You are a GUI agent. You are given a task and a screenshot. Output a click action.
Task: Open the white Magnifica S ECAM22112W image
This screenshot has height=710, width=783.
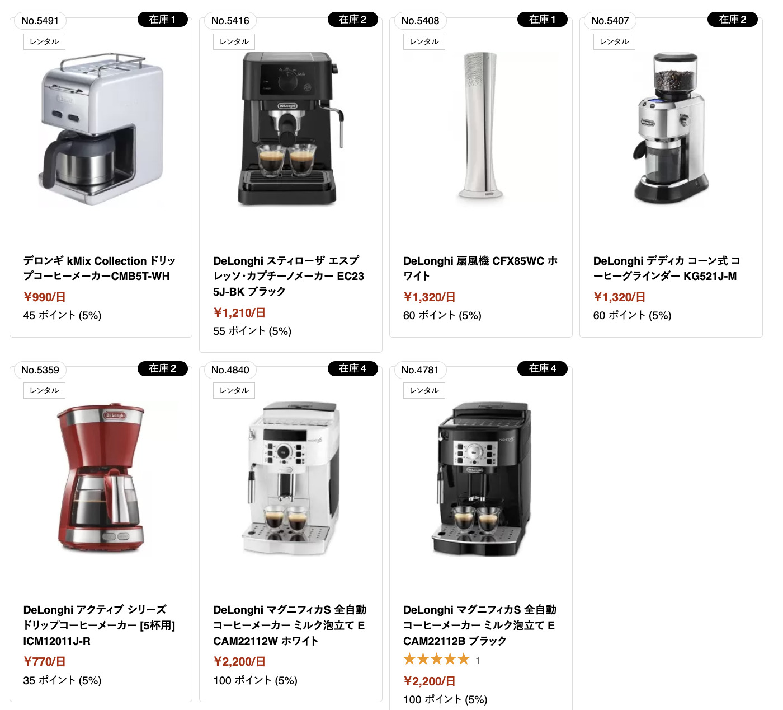pyautogui.click(x=290, y=479)
